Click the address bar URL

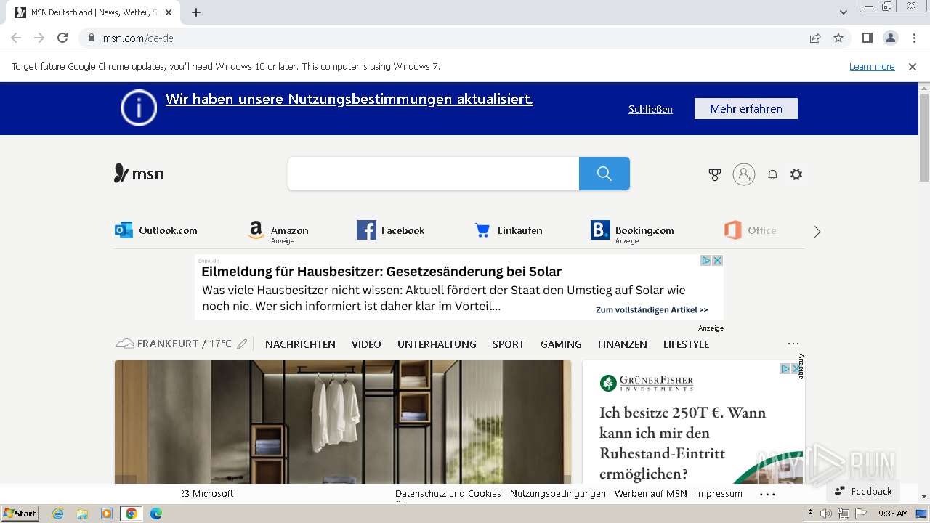(x=138, y=38)
